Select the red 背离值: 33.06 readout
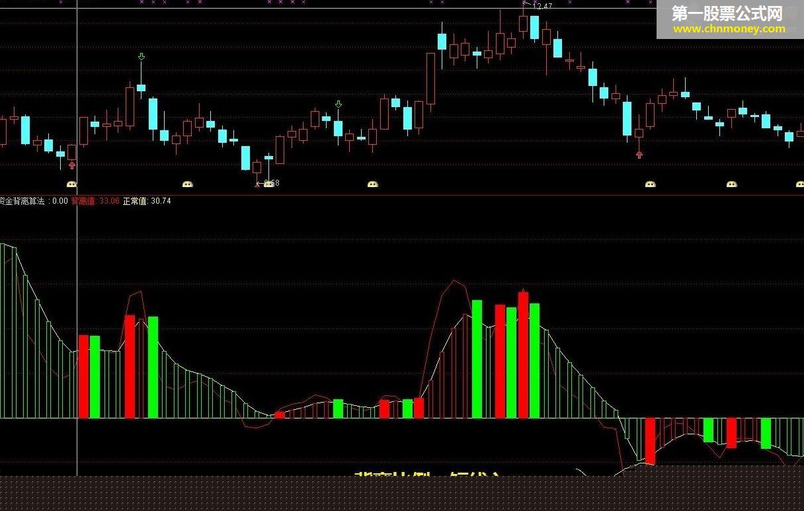804x511 pixels. (x=95, y=200)
